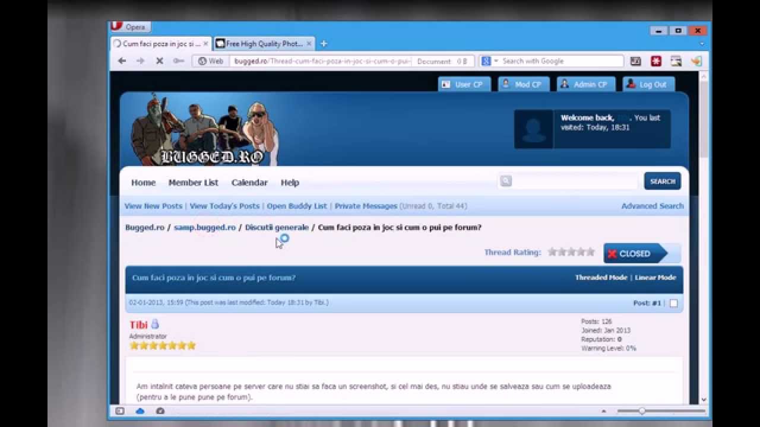The width and height of the screenshot is (760, 427).
Task: Stop loading the page with X button
Action: point(159,61)
